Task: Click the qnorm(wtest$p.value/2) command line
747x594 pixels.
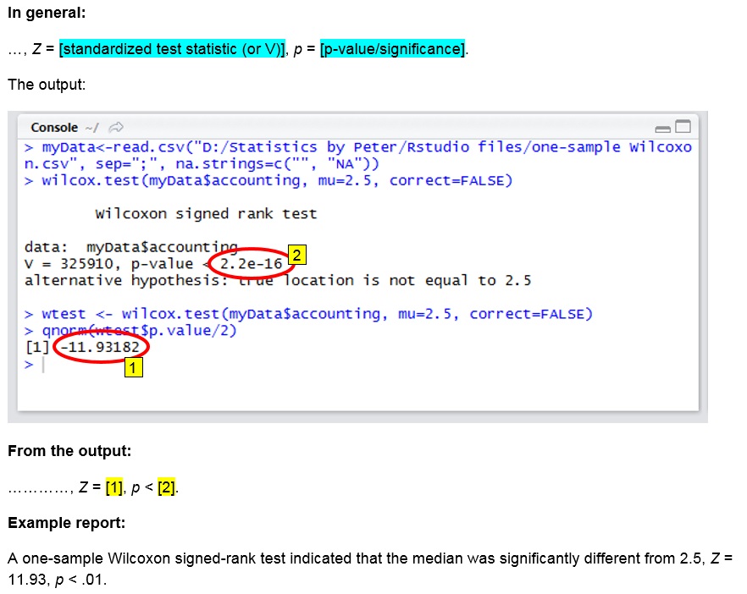Action: tap(139, 330)
